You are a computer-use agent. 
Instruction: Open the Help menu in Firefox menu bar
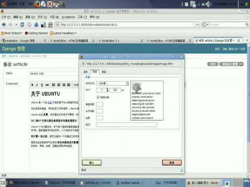tap(95, 17)
